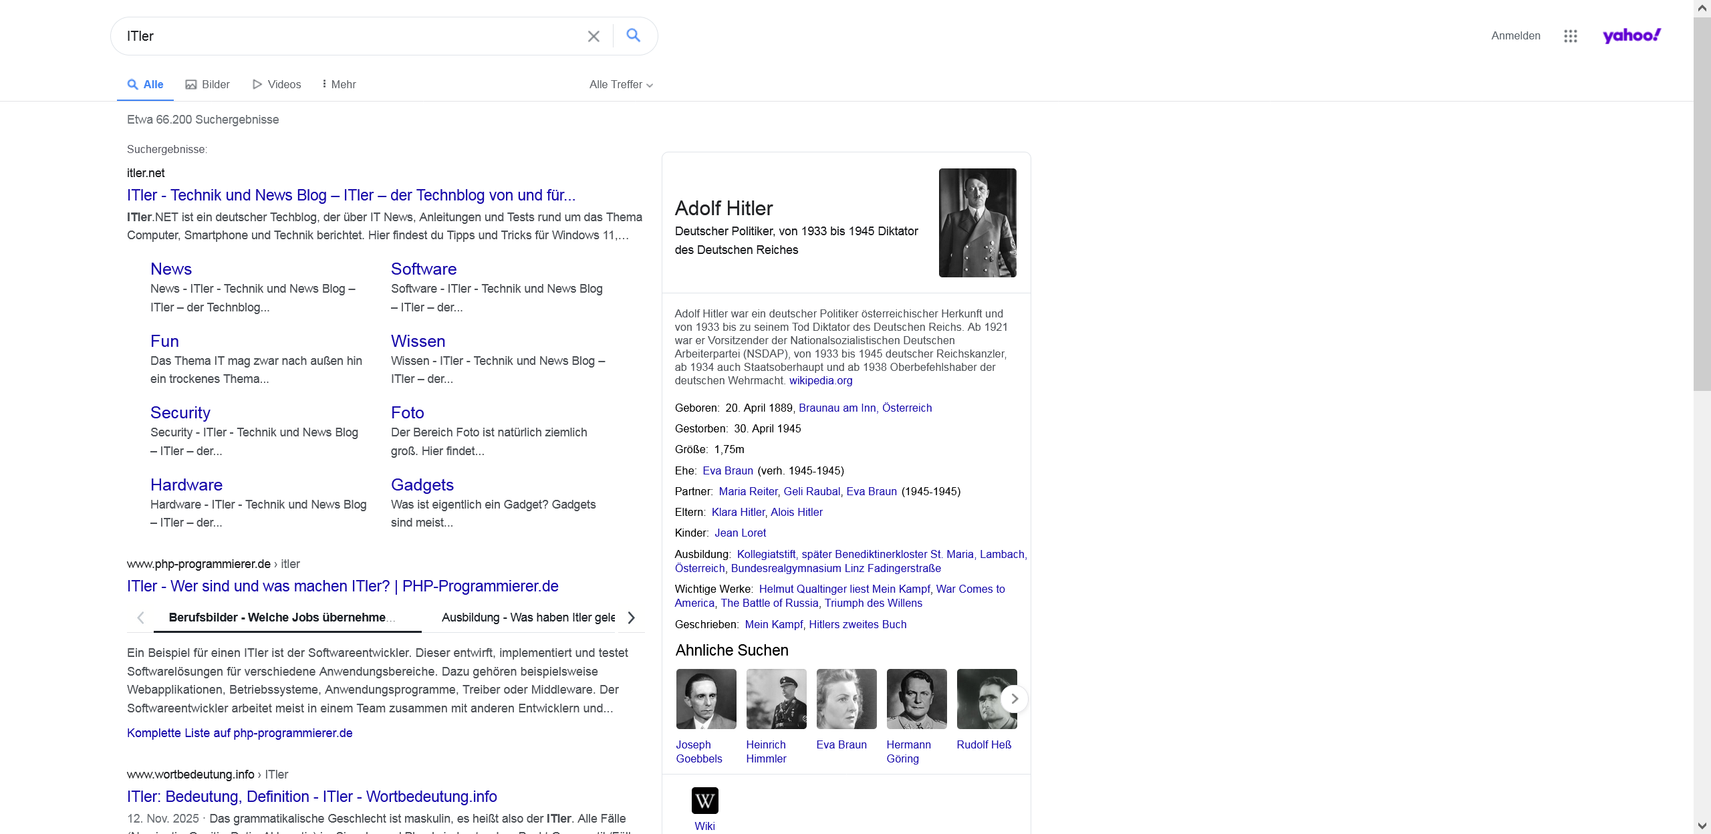This screenshot has height=834, width=1711.
Task: Open the Mehr menu
Action: tap(339, 84)
